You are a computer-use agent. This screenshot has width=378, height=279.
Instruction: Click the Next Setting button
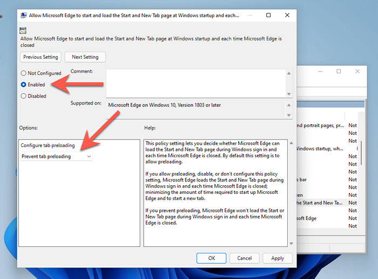pos(85,57)
